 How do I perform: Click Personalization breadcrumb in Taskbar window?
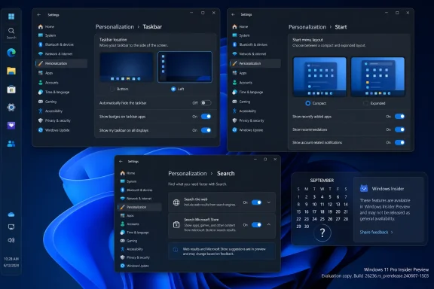click(115, 27)
